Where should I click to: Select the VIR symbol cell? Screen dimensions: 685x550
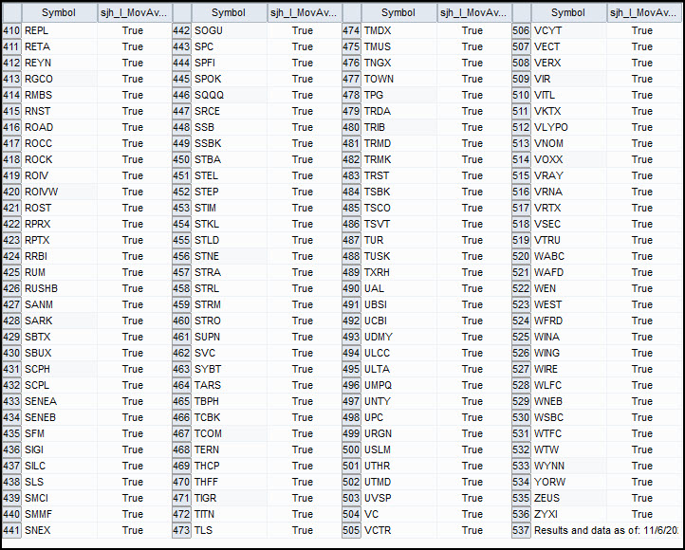[x=569, y=79]
